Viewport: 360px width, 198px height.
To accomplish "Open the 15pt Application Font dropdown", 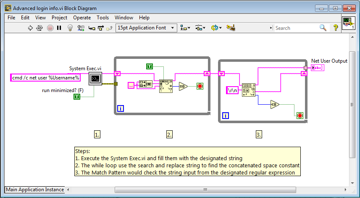I will (x=147, y=28).
